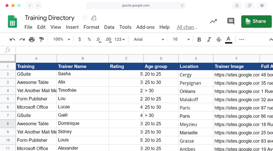Increase decimal places icon

coord(108,40)
